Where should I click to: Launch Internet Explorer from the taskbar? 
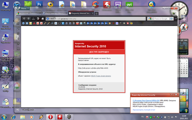(x=13, y=117)
